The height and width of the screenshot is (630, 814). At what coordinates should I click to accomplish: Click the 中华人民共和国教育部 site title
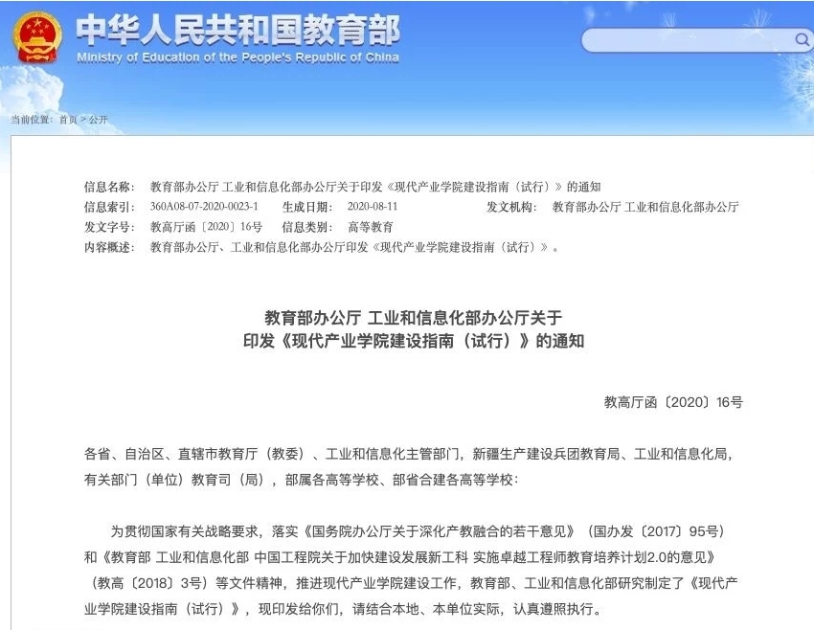tap(238, 30)
